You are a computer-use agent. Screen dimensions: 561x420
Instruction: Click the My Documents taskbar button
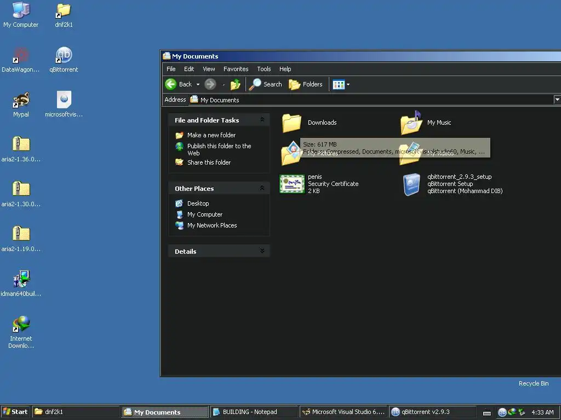coord(164,412)
